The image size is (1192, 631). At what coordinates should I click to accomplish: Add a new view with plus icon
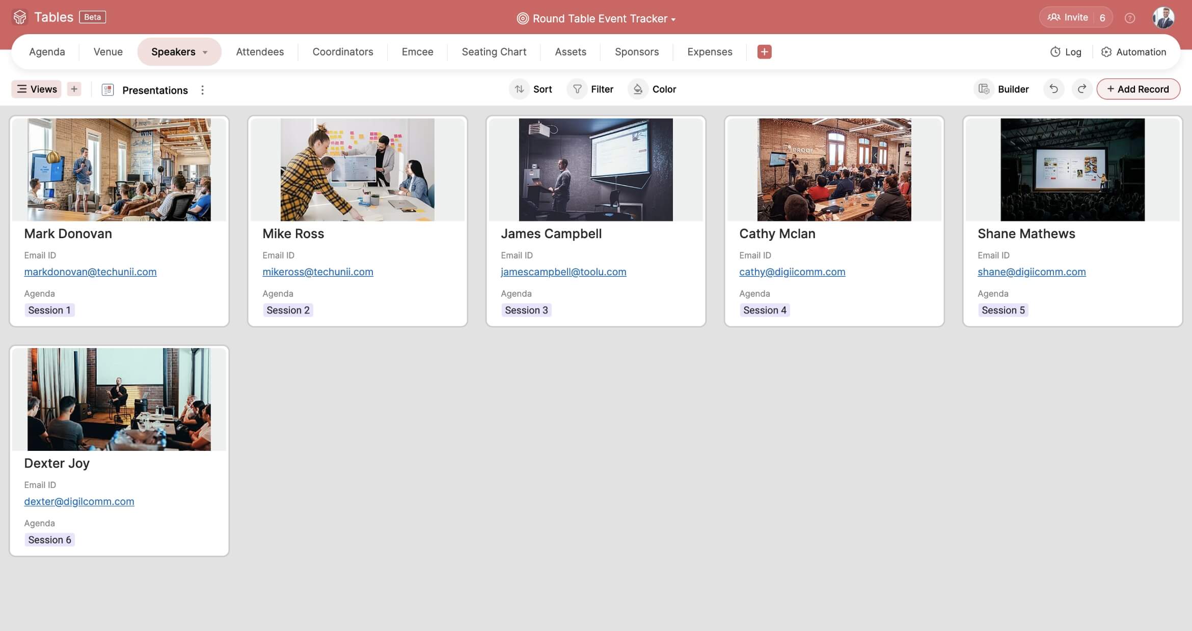pyautogui.click(x=74, y=89)
